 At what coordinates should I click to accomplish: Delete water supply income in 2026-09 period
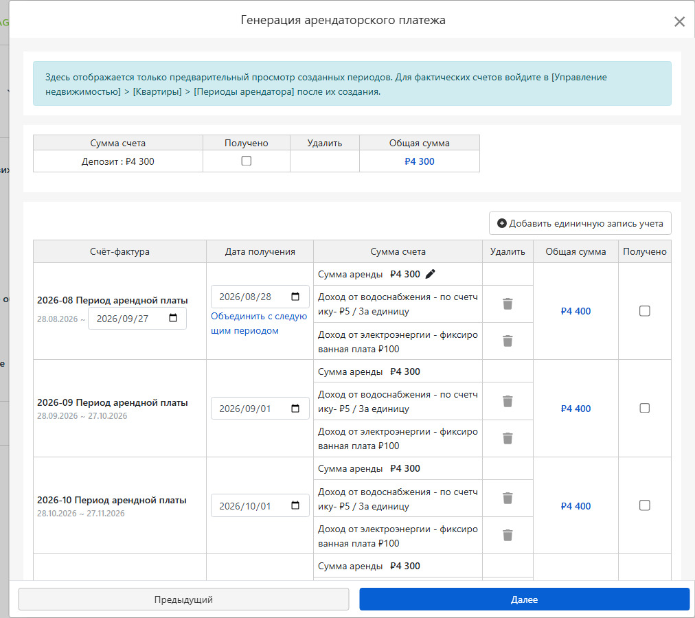point(508,401)
